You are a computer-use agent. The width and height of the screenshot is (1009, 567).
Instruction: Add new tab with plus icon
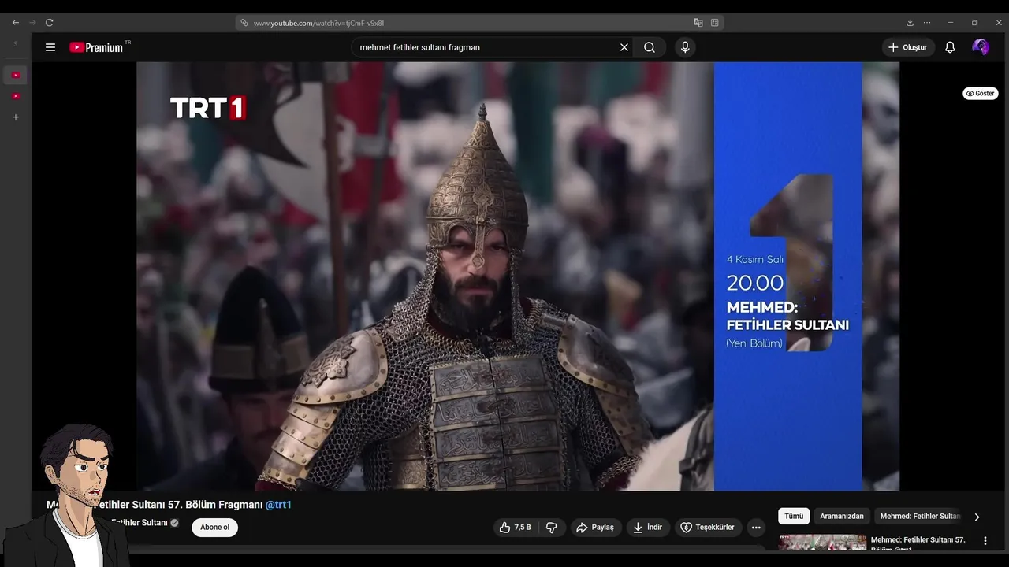click(16, 117)
